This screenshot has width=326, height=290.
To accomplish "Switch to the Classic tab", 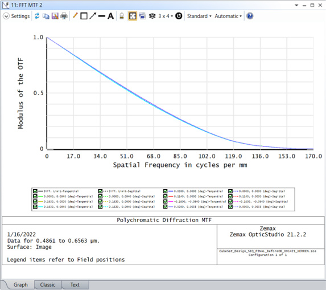I will (48, 284).
